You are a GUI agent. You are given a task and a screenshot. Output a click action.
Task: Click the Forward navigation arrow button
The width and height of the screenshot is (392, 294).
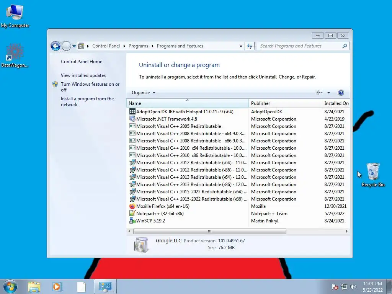[x=66, y=46]
